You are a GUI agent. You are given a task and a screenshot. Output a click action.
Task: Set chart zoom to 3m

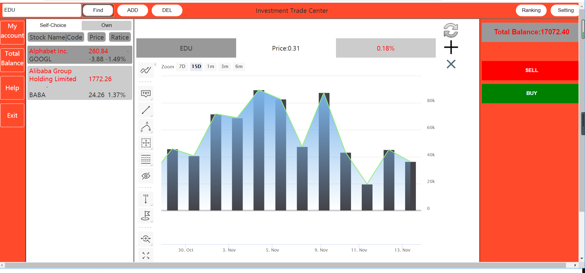pyautogui.click(x=225, y=66)
